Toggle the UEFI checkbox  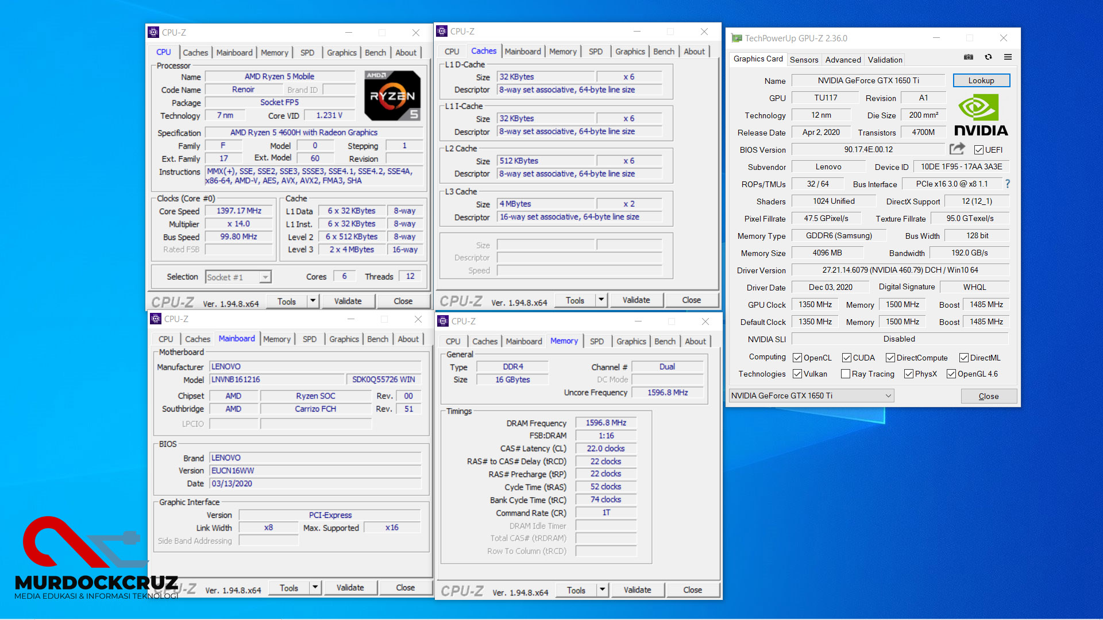979,150
